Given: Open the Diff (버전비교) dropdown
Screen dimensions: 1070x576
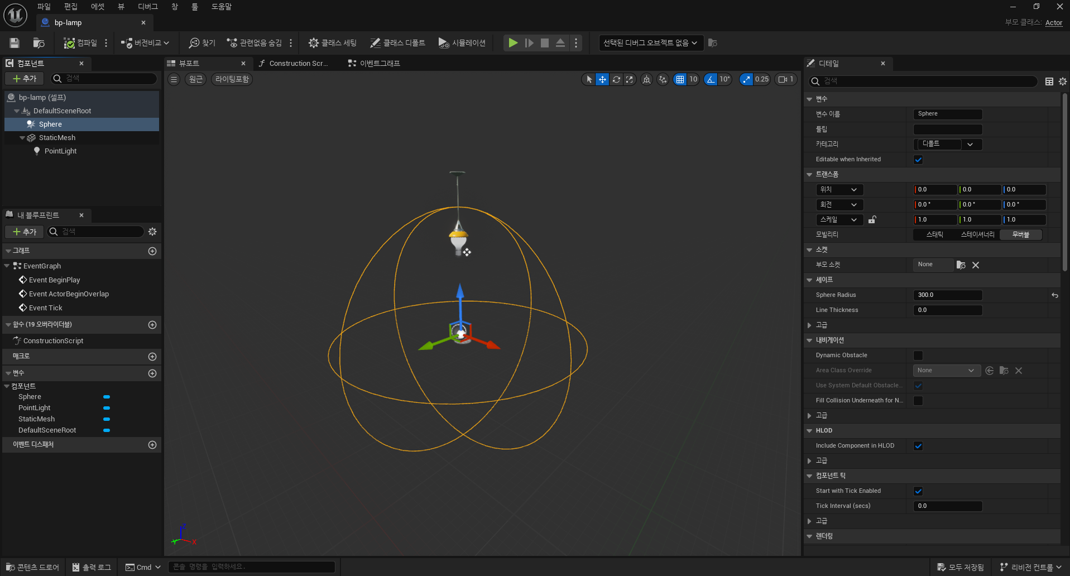Looking at the screenshot, I should 145,43.
